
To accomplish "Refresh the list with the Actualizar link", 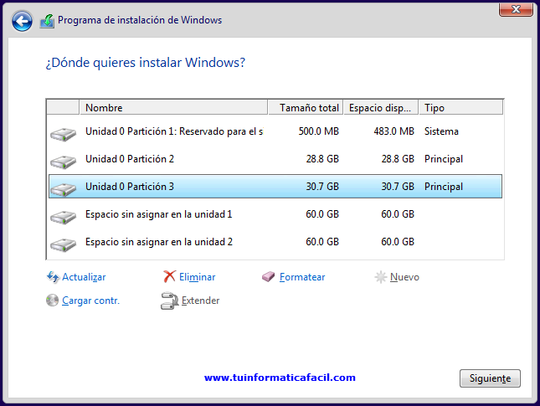I will coord(84,277).
